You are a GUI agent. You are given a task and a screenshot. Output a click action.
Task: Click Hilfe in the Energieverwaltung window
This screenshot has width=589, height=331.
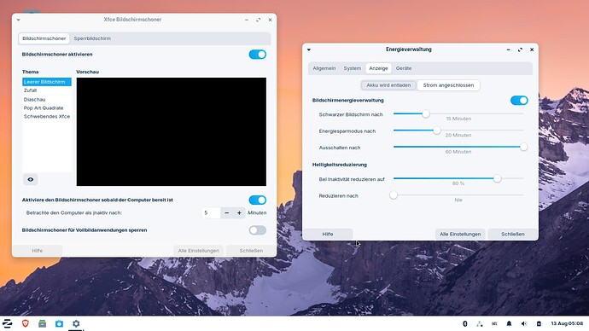click(x=328, y=235)
